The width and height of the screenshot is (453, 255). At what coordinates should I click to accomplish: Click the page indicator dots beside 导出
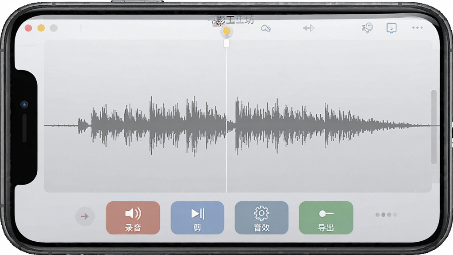pyautogui.click(x=386, y=215)
